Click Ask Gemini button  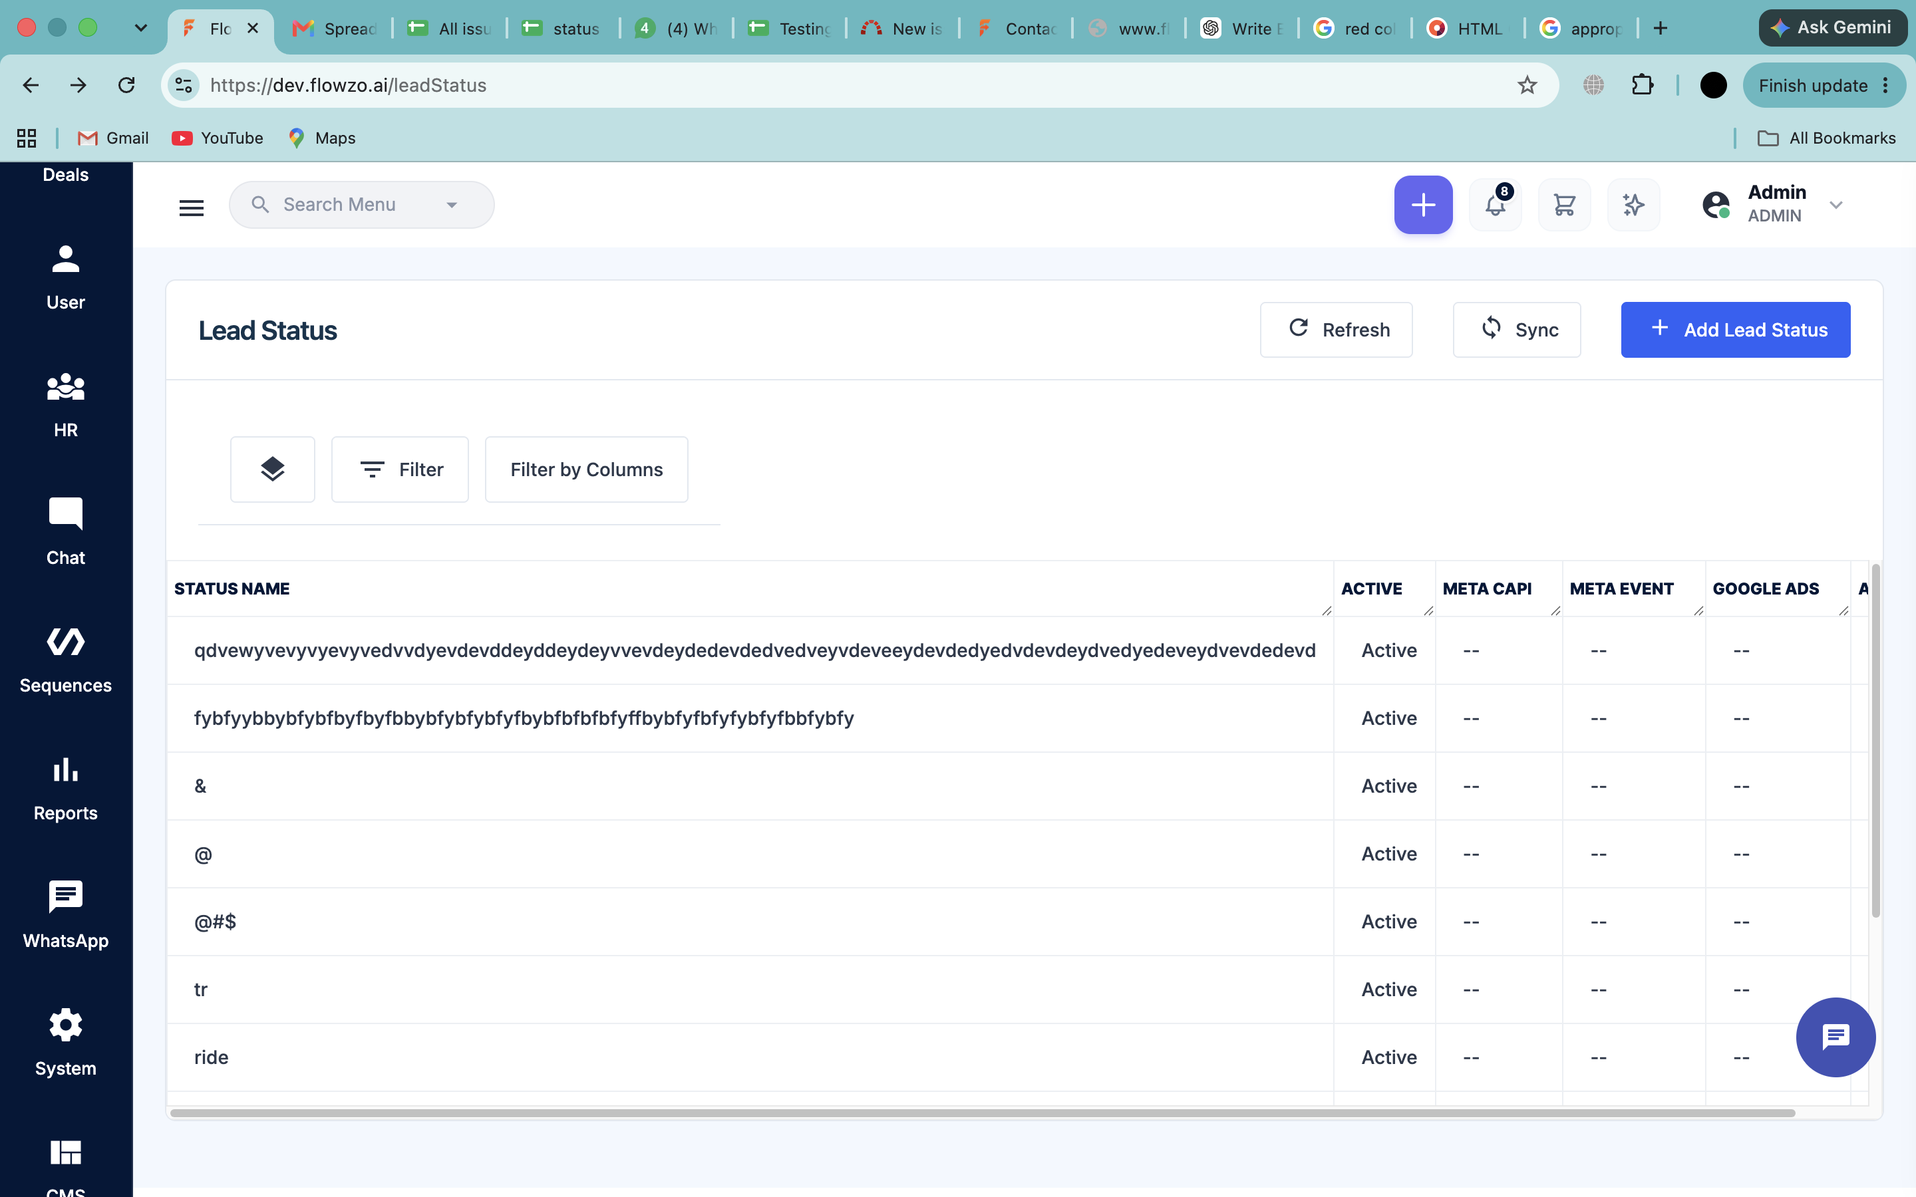1832,28
